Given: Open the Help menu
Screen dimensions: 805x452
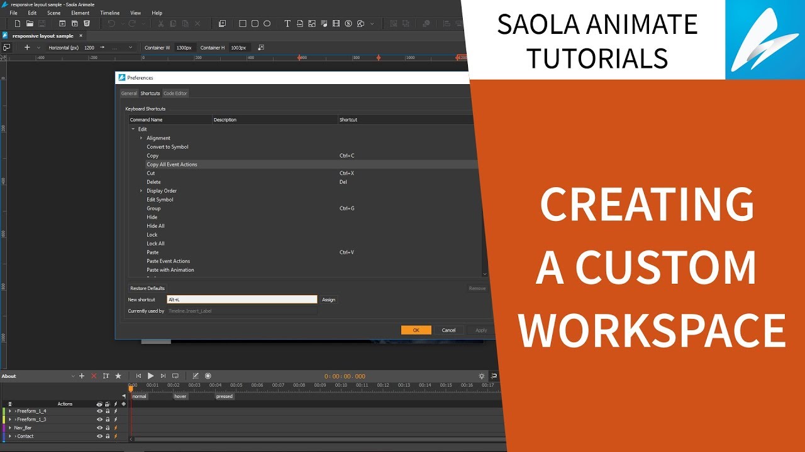Looking at the screenshot, I should point(157,13).
